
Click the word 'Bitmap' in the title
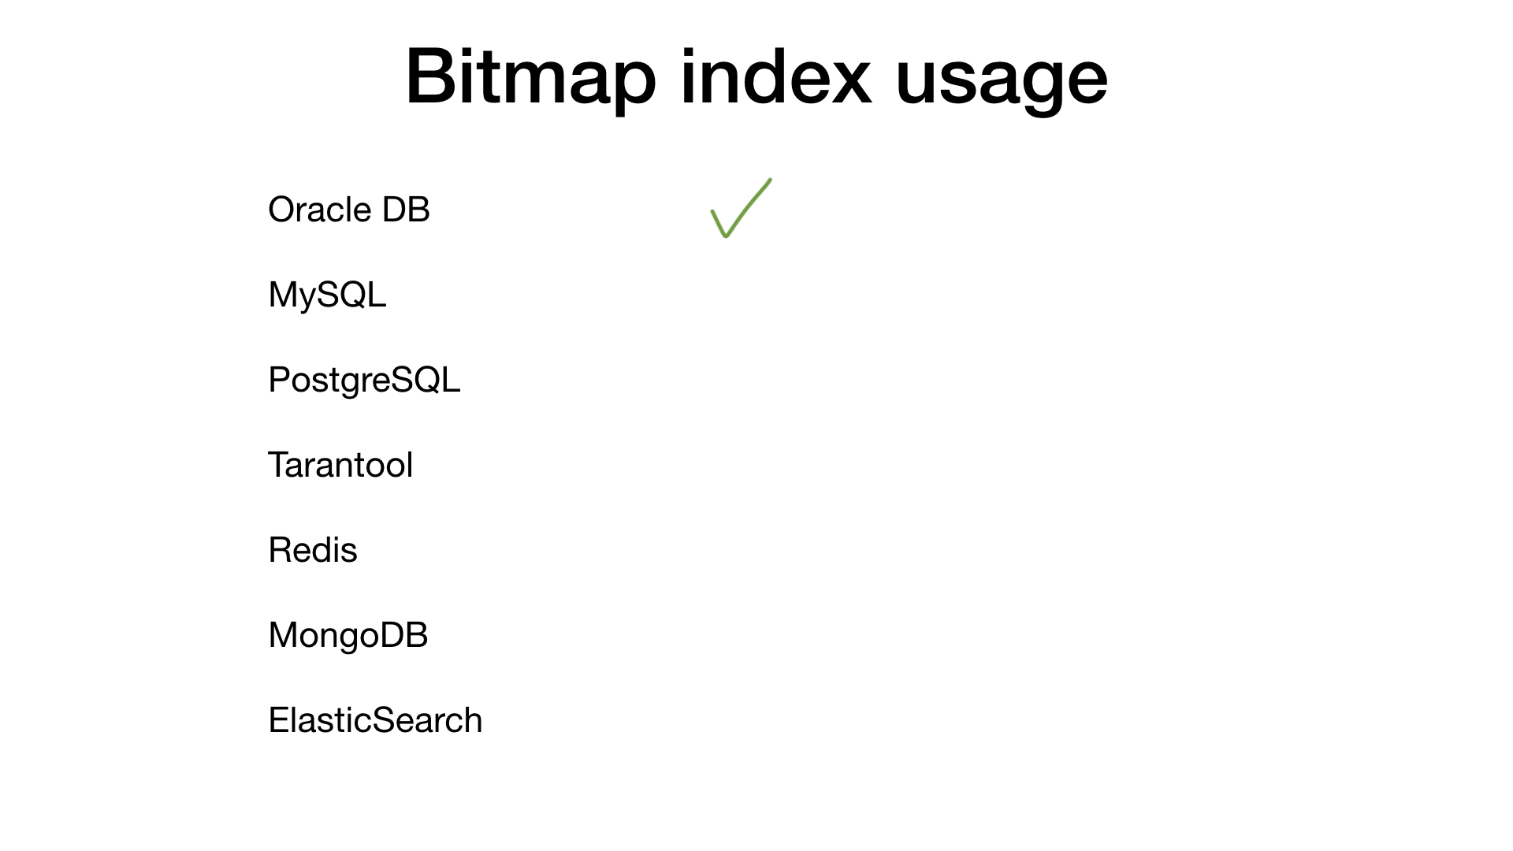click(530, 77)
